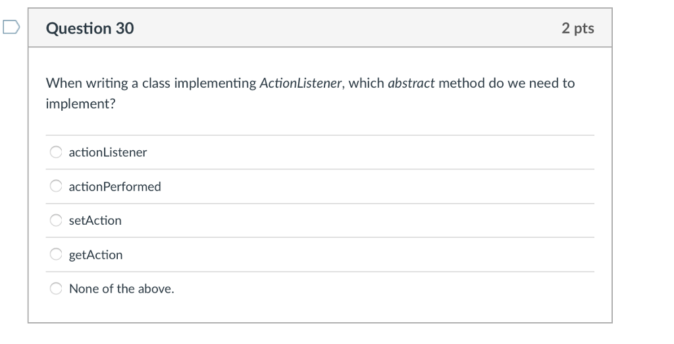Pick the getAction radio button
674x344 pixels.
56,254
